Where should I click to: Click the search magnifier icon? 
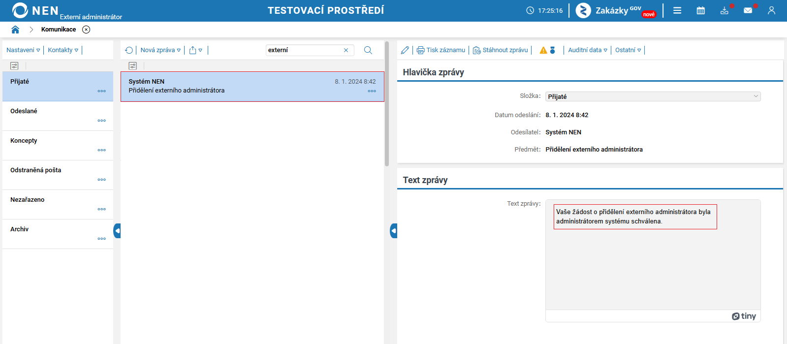tap(368, 50)
